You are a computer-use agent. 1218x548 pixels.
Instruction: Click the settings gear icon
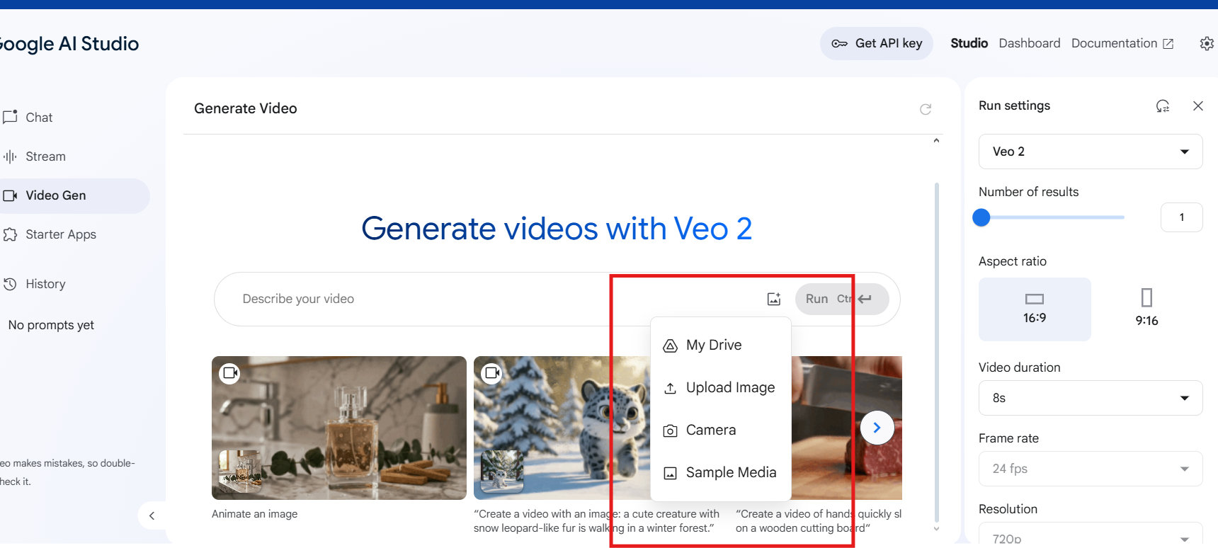(x=1207, y=44)
